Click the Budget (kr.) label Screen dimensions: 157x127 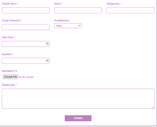click(x=113, y=4)
